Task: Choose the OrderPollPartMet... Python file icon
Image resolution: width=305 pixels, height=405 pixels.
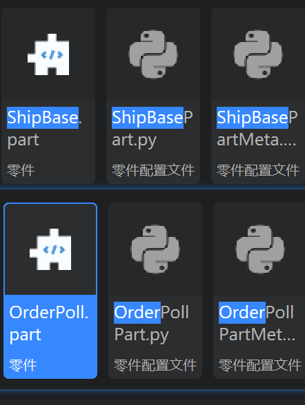Action: [260, 249]
